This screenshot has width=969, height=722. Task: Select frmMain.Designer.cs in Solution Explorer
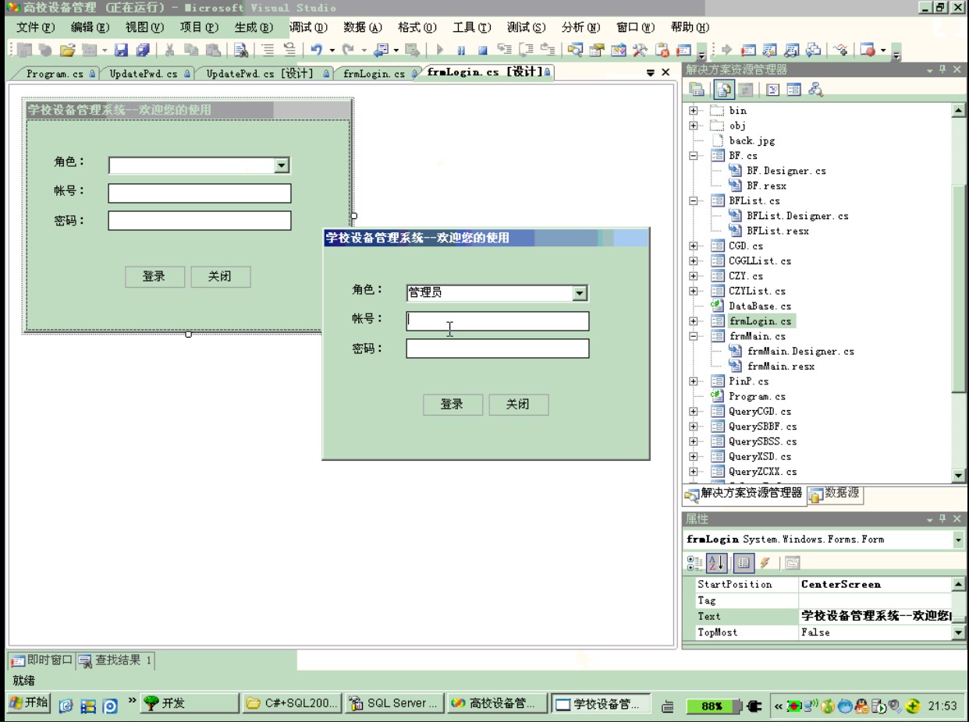point(800,352)
